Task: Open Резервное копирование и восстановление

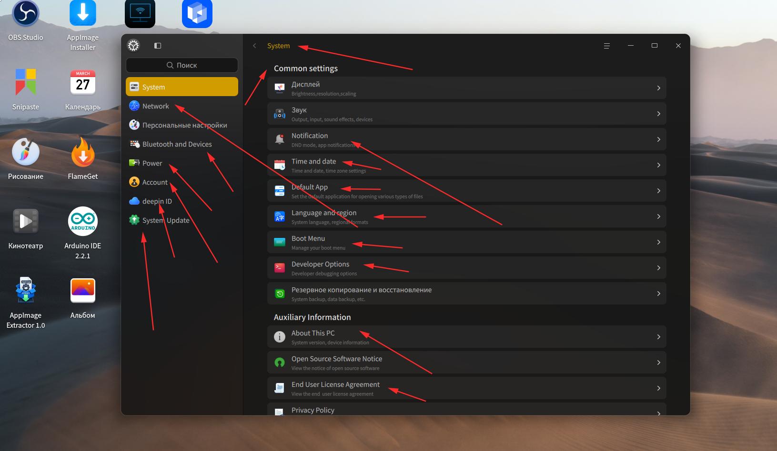Action: (466, 294)
